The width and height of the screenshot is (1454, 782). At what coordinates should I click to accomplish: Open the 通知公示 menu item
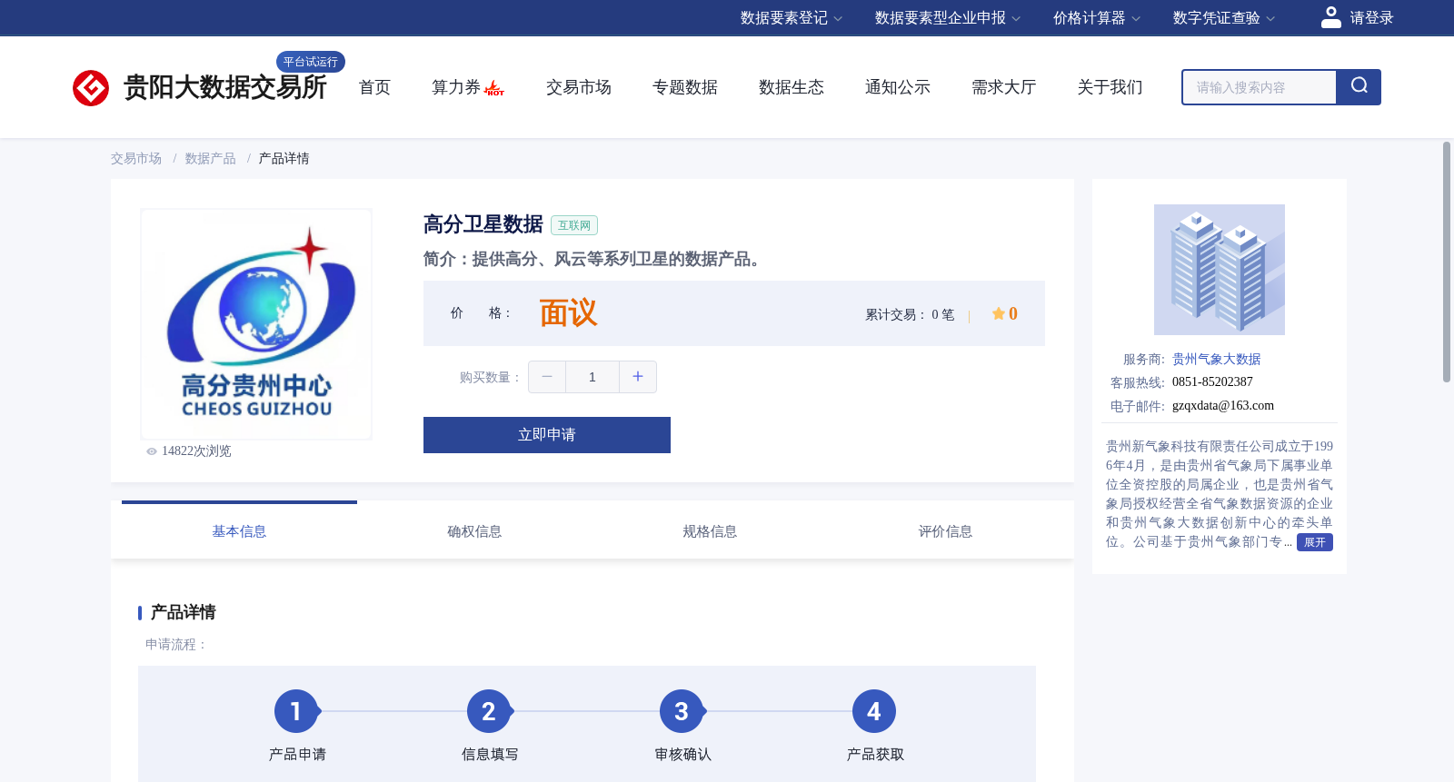898,87
